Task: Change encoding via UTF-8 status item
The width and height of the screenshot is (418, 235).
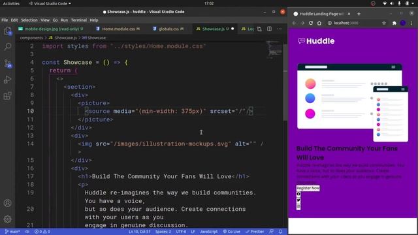Action: pos(181,232)
